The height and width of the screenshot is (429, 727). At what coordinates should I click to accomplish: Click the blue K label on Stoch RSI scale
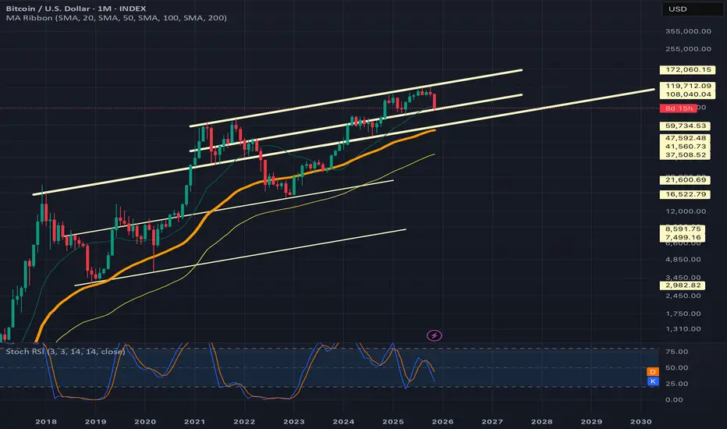point(652,381)
